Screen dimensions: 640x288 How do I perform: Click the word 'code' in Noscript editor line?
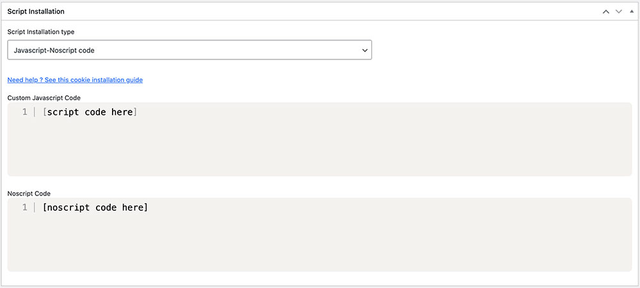pyautogui.click(x=106, y=208)
